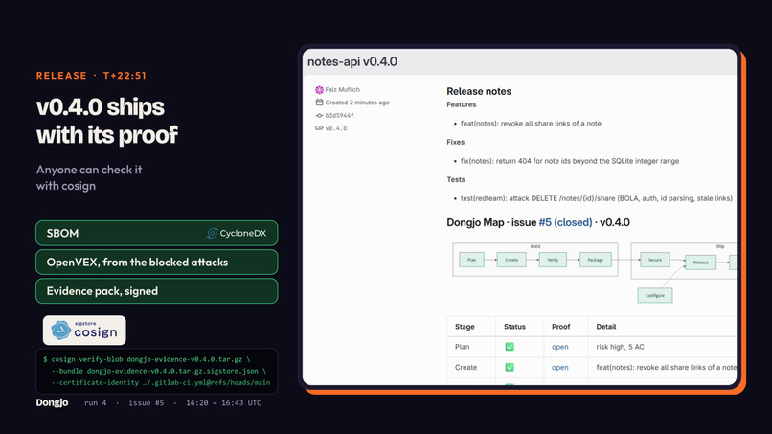Click the cosign verify-blob command block
772x434 pixels.
pyautogui.click(x=156, y=371)
